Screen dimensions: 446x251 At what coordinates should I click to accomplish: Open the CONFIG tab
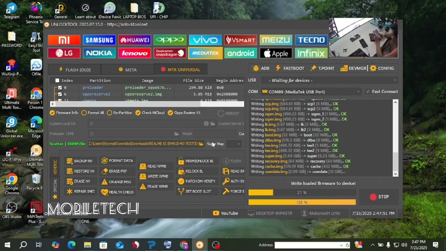click(382, 68)
